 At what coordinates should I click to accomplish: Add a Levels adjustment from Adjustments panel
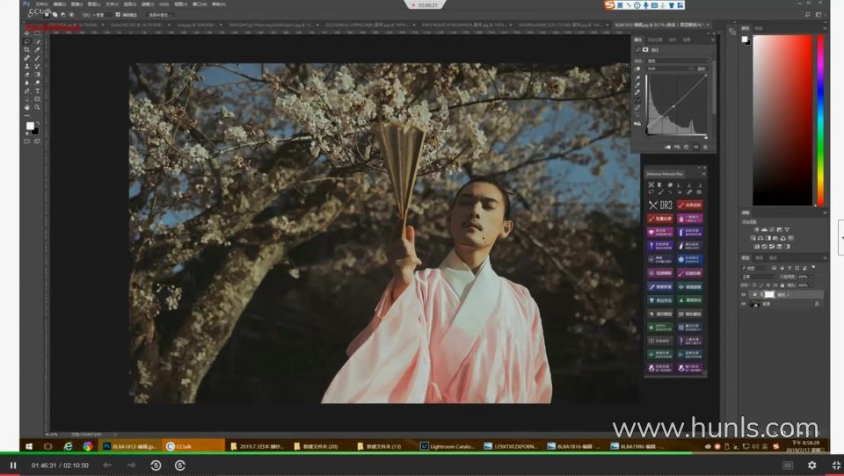pos(764,230)
